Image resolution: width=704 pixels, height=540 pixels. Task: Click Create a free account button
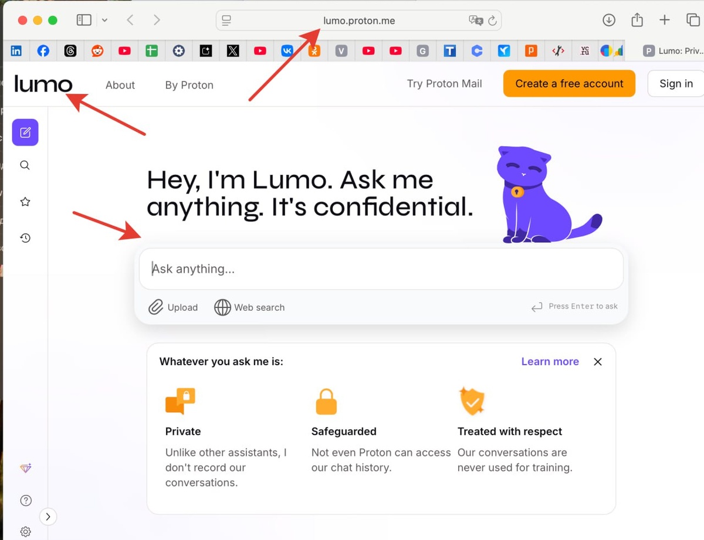[569, 84]
